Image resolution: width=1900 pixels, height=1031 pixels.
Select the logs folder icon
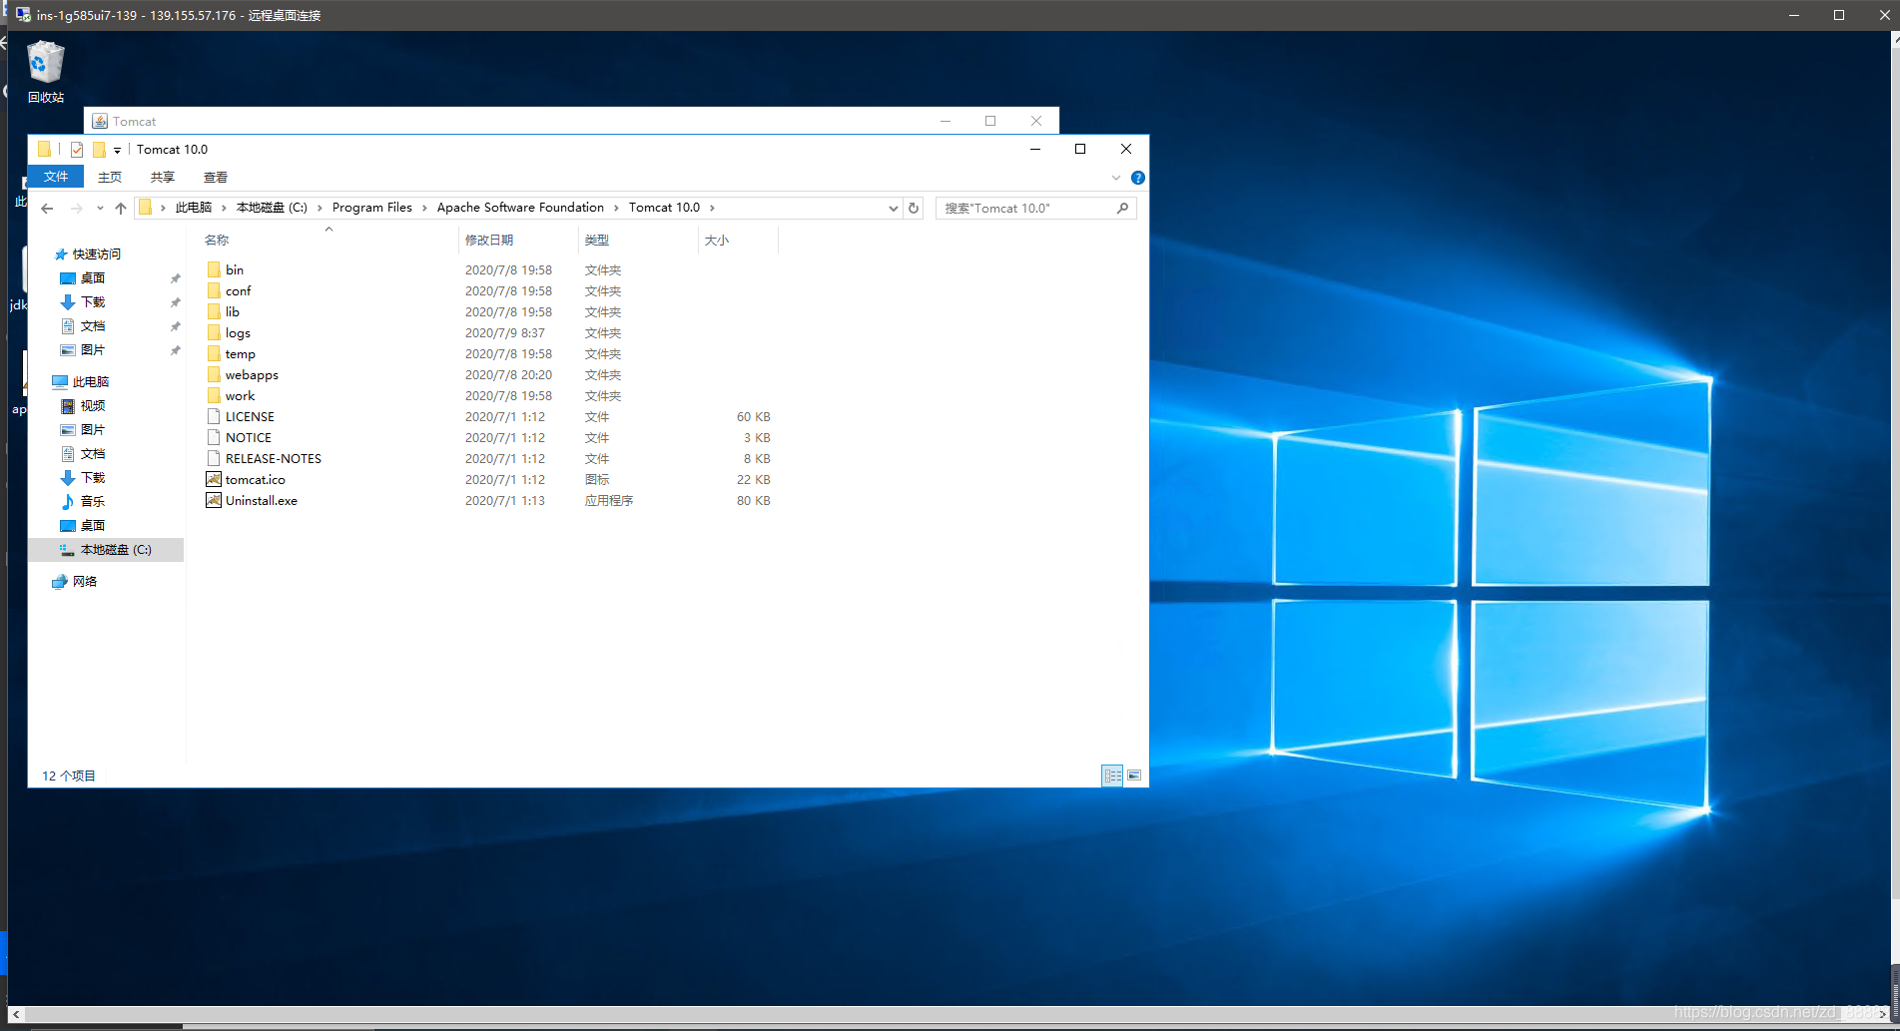[214, 332]
